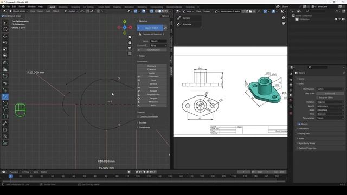Open Global transform orientation dropdown
This screenshot has width=347, height=195.
pyautogui.click(x=71, y=11)
